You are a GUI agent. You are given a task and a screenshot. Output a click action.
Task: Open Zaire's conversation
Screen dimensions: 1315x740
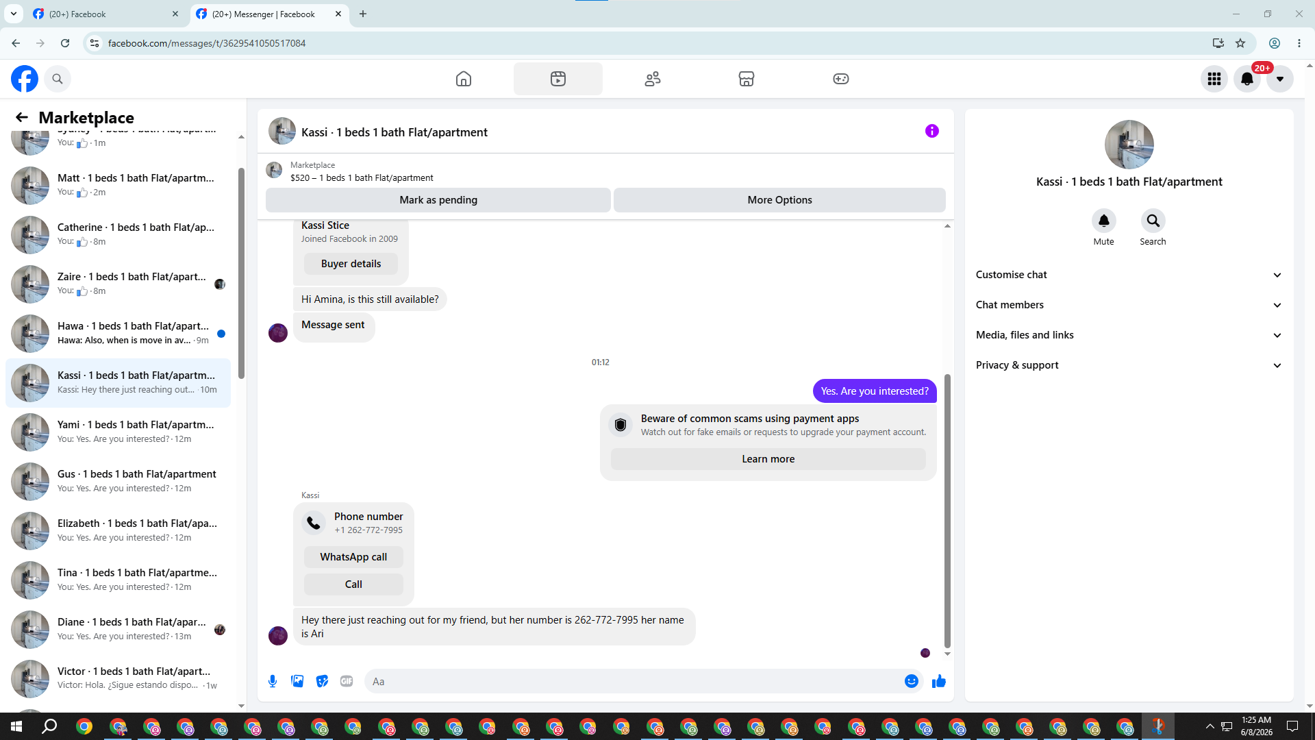(118, 284)
